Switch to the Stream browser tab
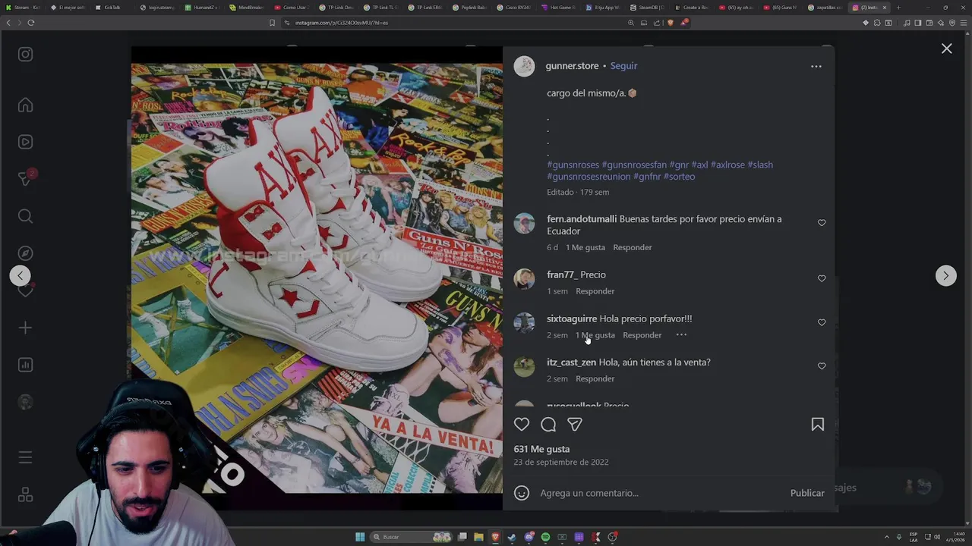The height and width of the screenshot is (546, 972). (23, 8)
